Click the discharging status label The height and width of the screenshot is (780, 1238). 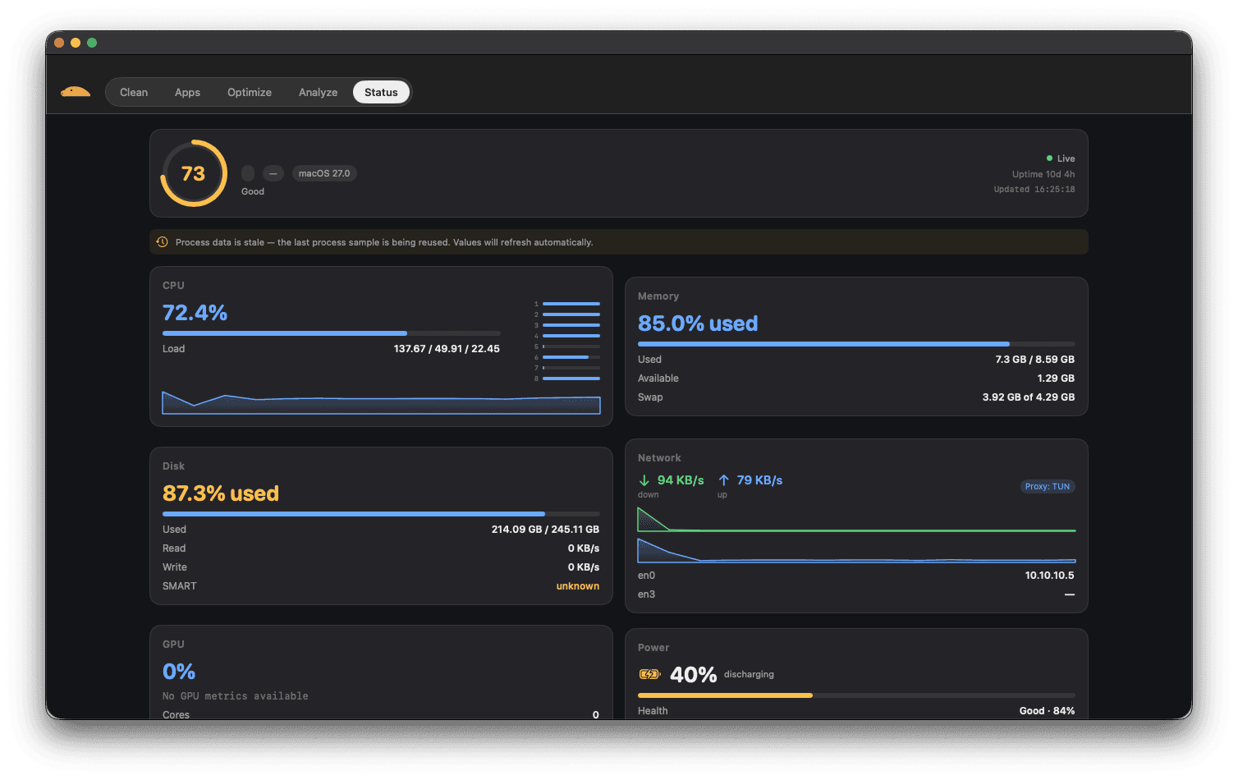coord(749,674)
